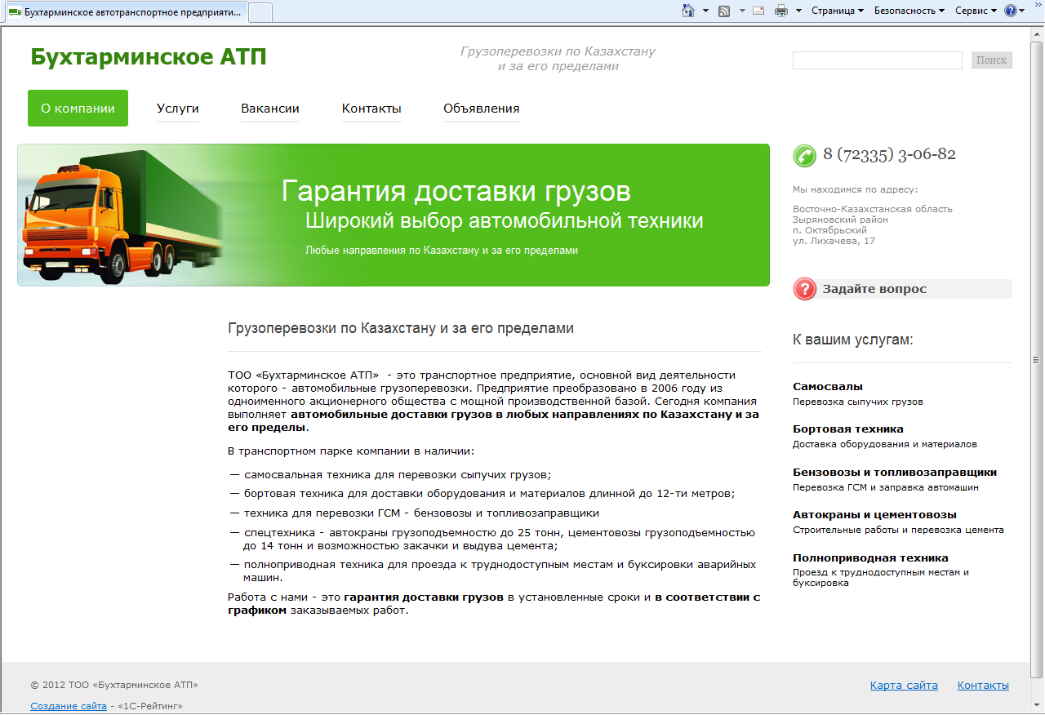Open the Безопасность menu
1045x715 pixels.
pos(909,11)
